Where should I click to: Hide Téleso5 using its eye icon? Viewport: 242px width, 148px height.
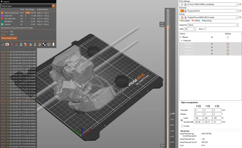[212, 37]
